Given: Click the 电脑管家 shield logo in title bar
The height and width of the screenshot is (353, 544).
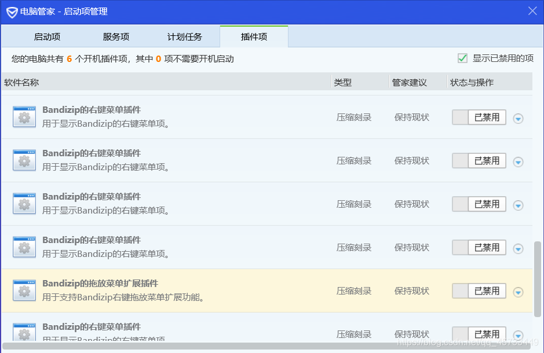Looking at the screenshot, I should pos(12,12).
